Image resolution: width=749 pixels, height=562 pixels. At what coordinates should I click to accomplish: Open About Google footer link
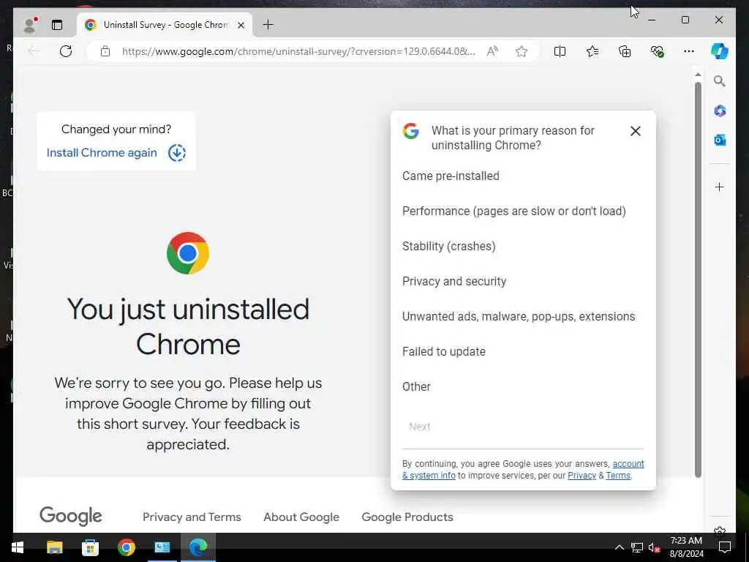point(301,517)
